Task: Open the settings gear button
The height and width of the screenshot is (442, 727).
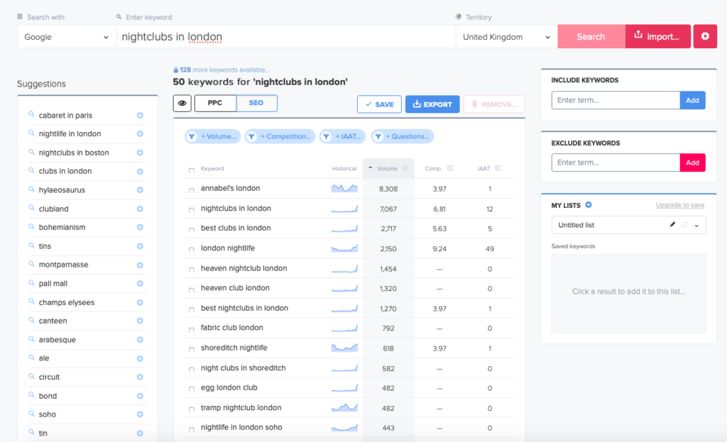Action: tap(705, 36)
